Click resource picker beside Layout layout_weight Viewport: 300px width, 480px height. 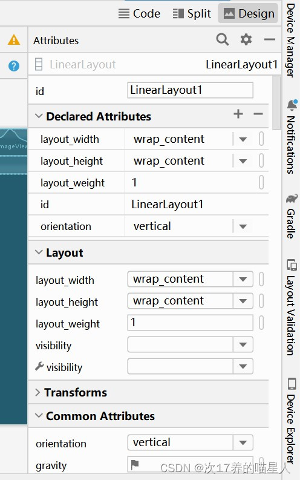[x=261, y=323]
